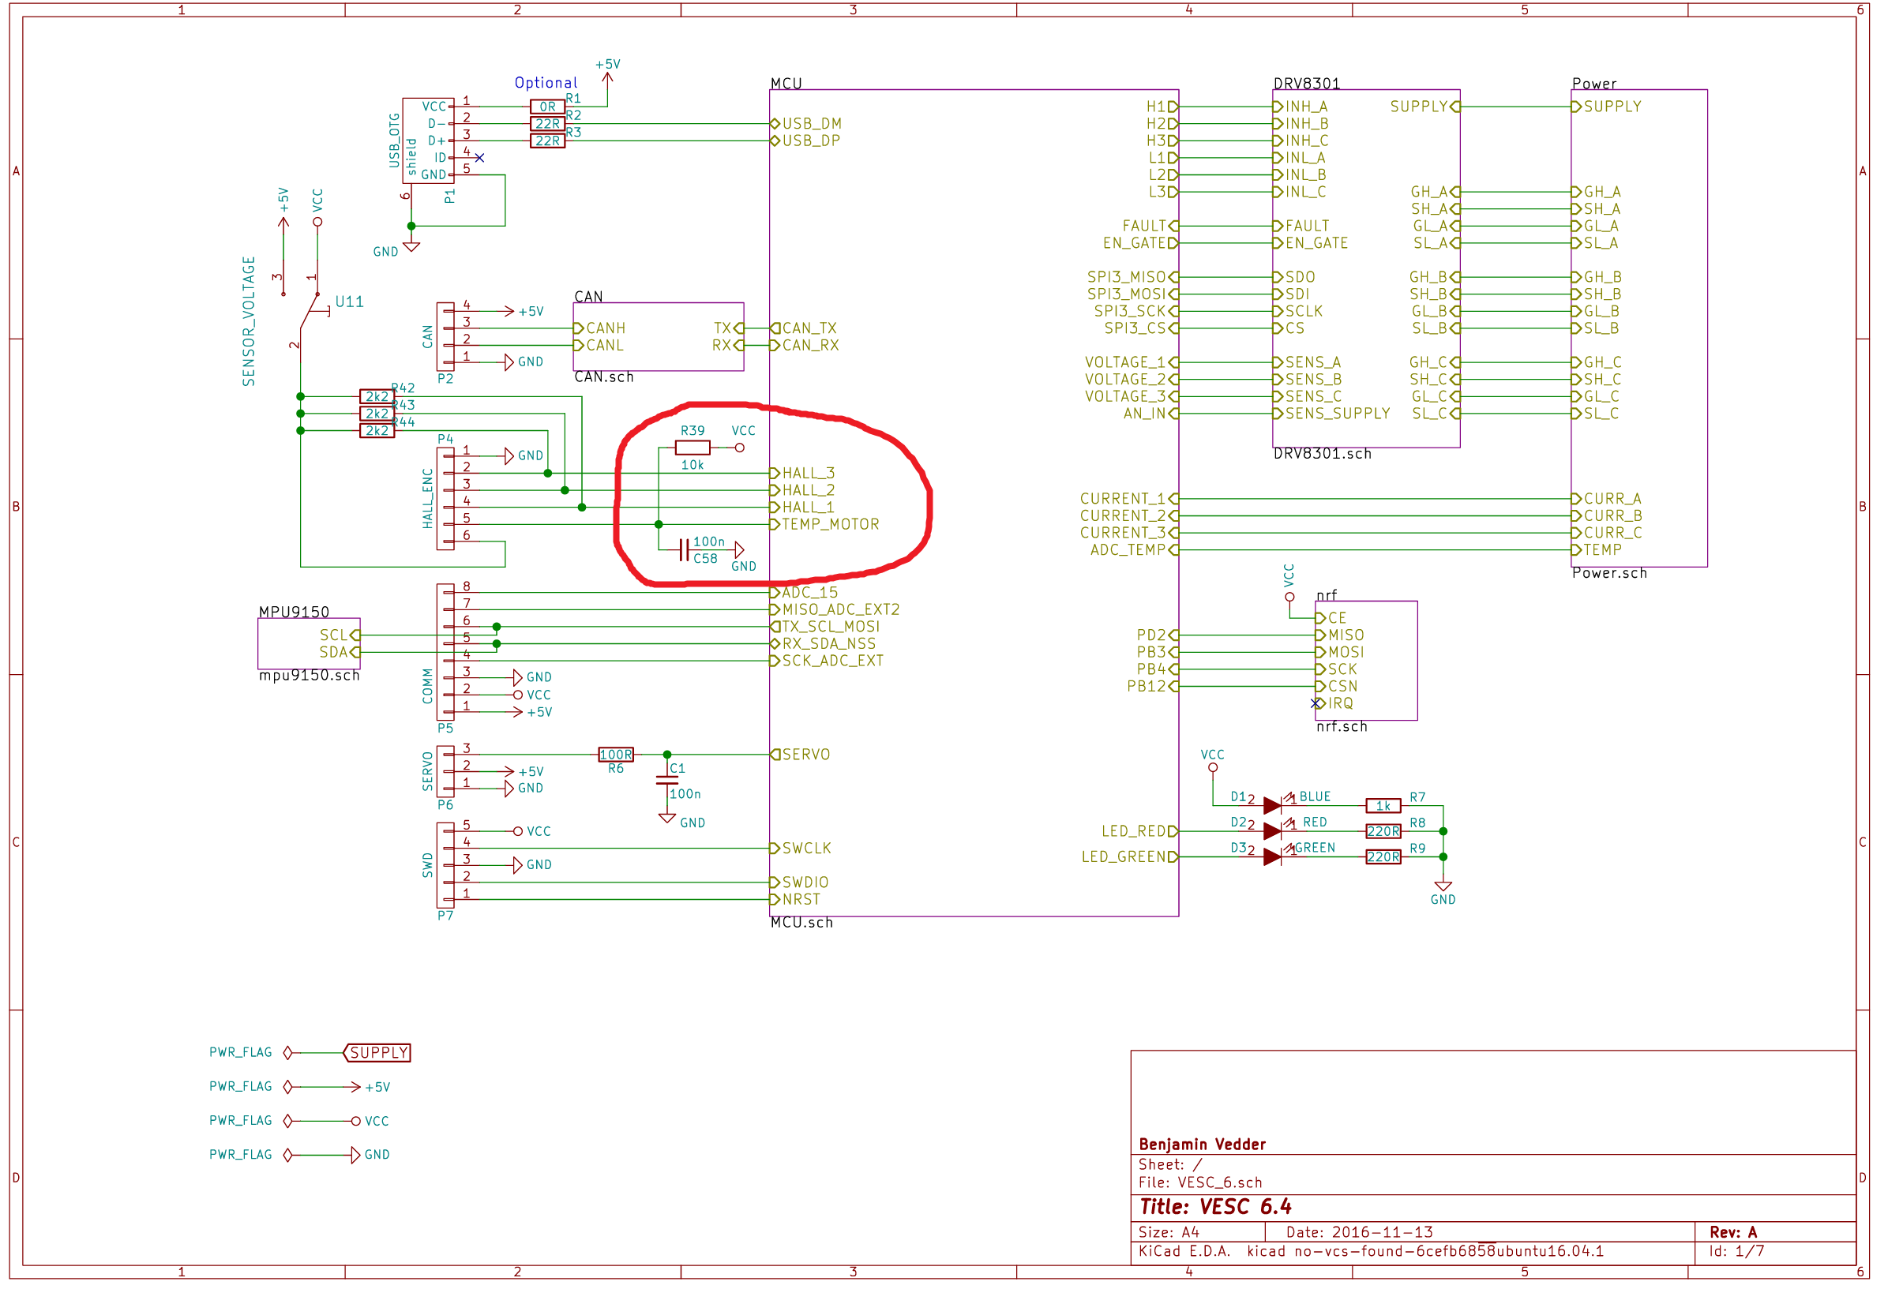Select the R42 2k2 resistor
Viewport: 1888px width, 1289px height.
(377, 396)
